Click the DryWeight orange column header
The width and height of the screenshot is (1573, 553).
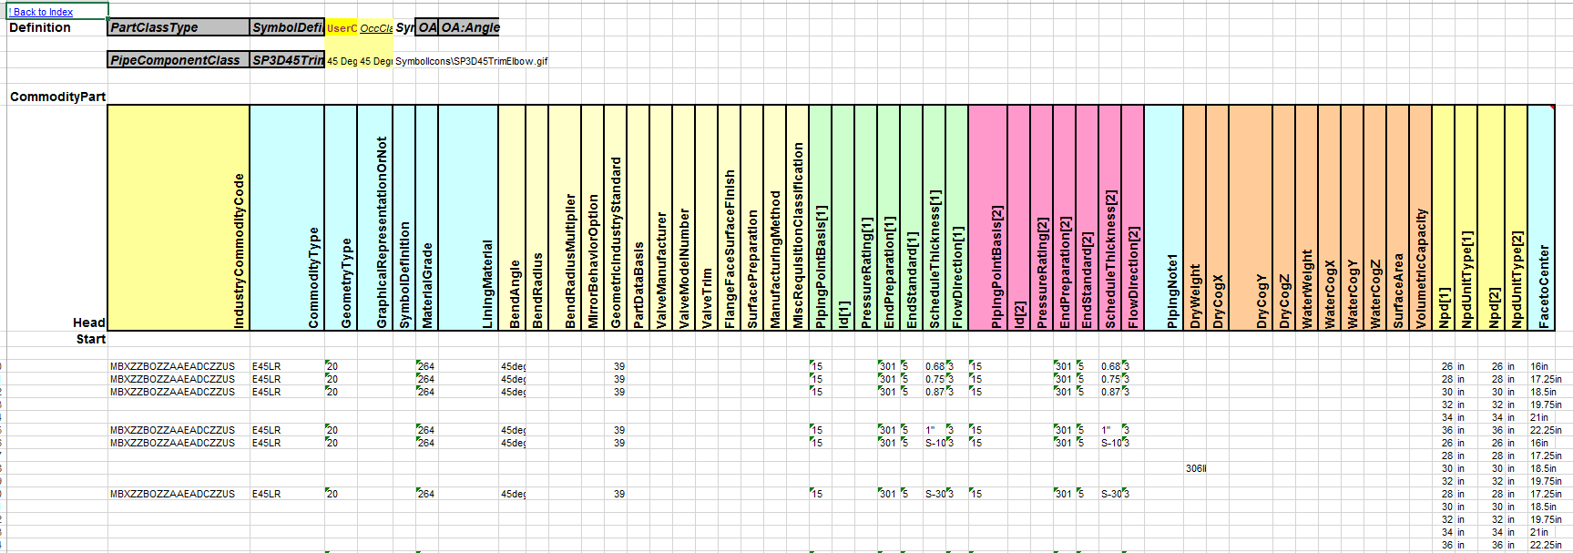coord(1194,217)
